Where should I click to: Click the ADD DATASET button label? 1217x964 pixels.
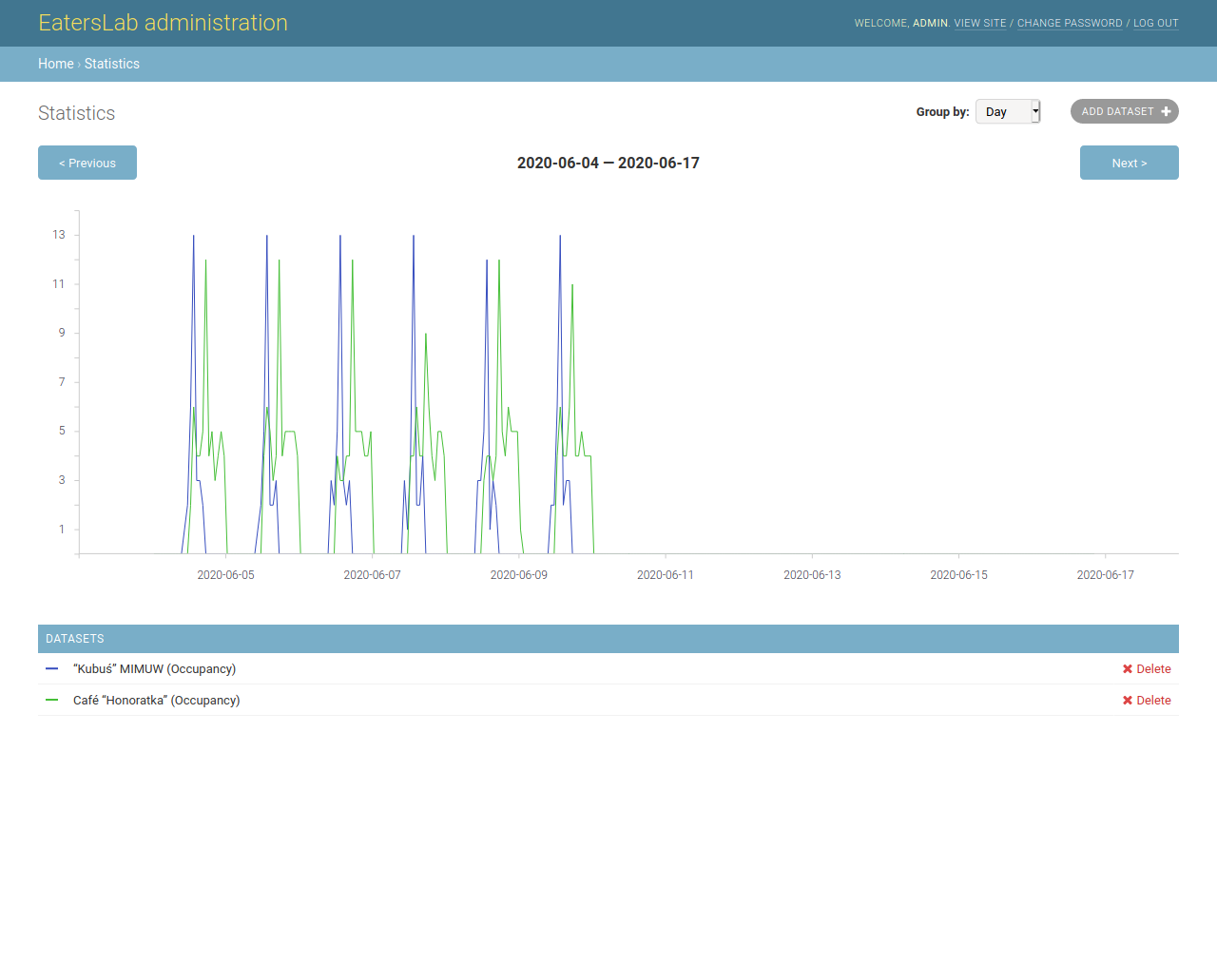1117,111
